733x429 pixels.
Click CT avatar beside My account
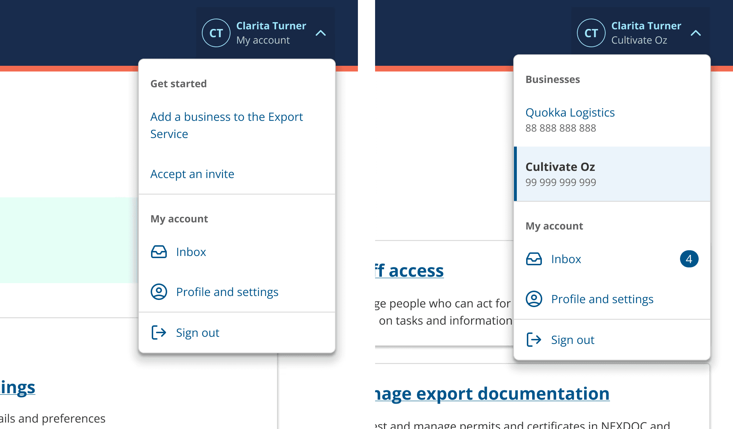(216, 33)
